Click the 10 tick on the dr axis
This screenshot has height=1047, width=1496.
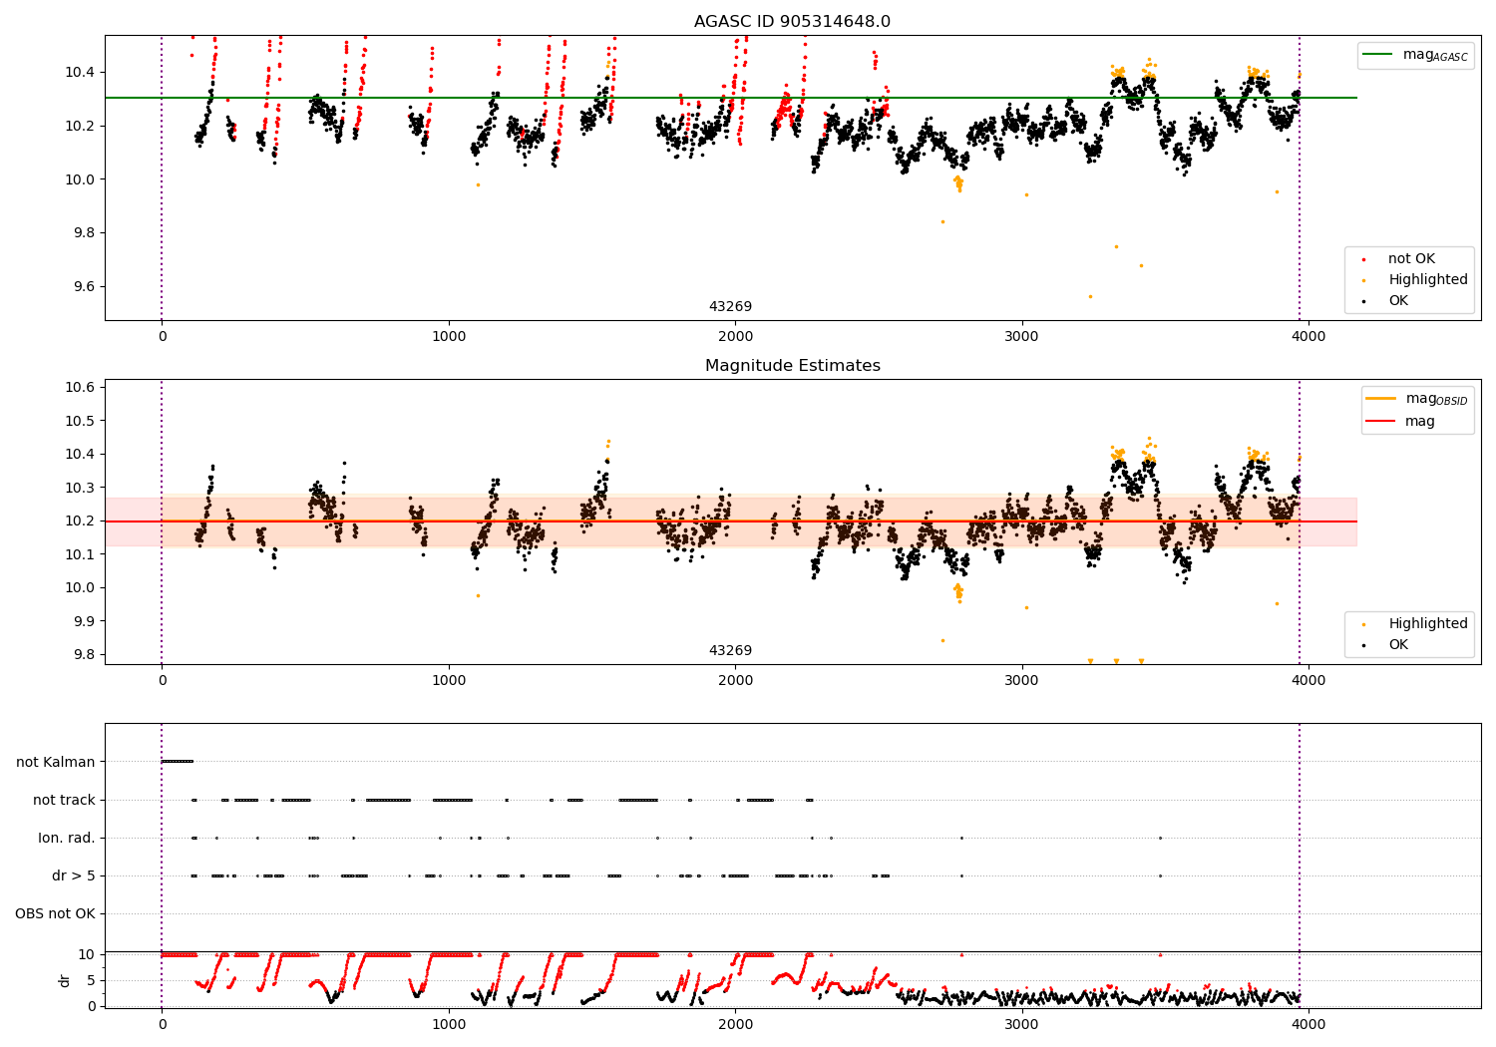tap(87, 954)
